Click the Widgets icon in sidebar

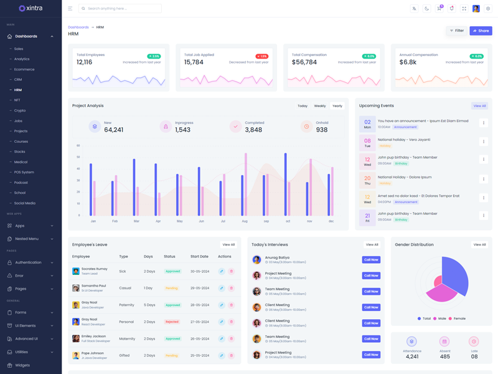(x=9, y=365)
